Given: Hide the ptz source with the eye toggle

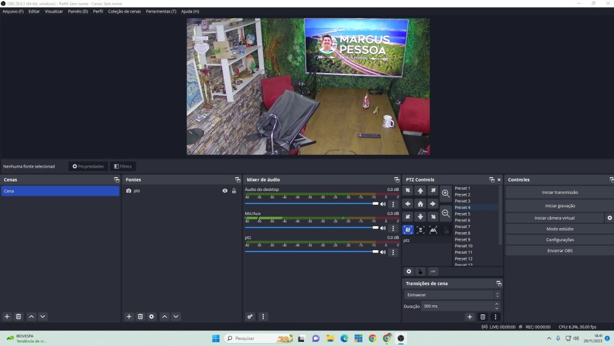Looking at the screenshot, I should [x=224, y=191].
